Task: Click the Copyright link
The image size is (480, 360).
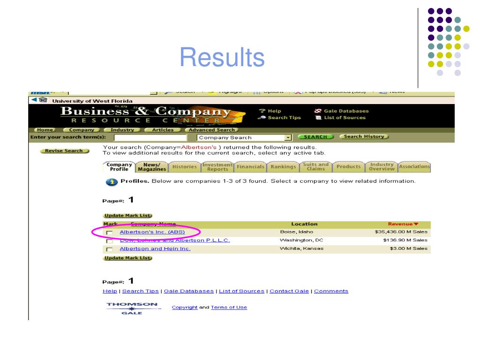Action: 184,307
